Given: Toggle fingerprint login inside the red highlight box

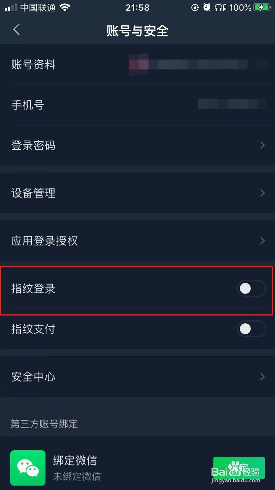Looking at the screenshot, I should [x=251, y=288].
